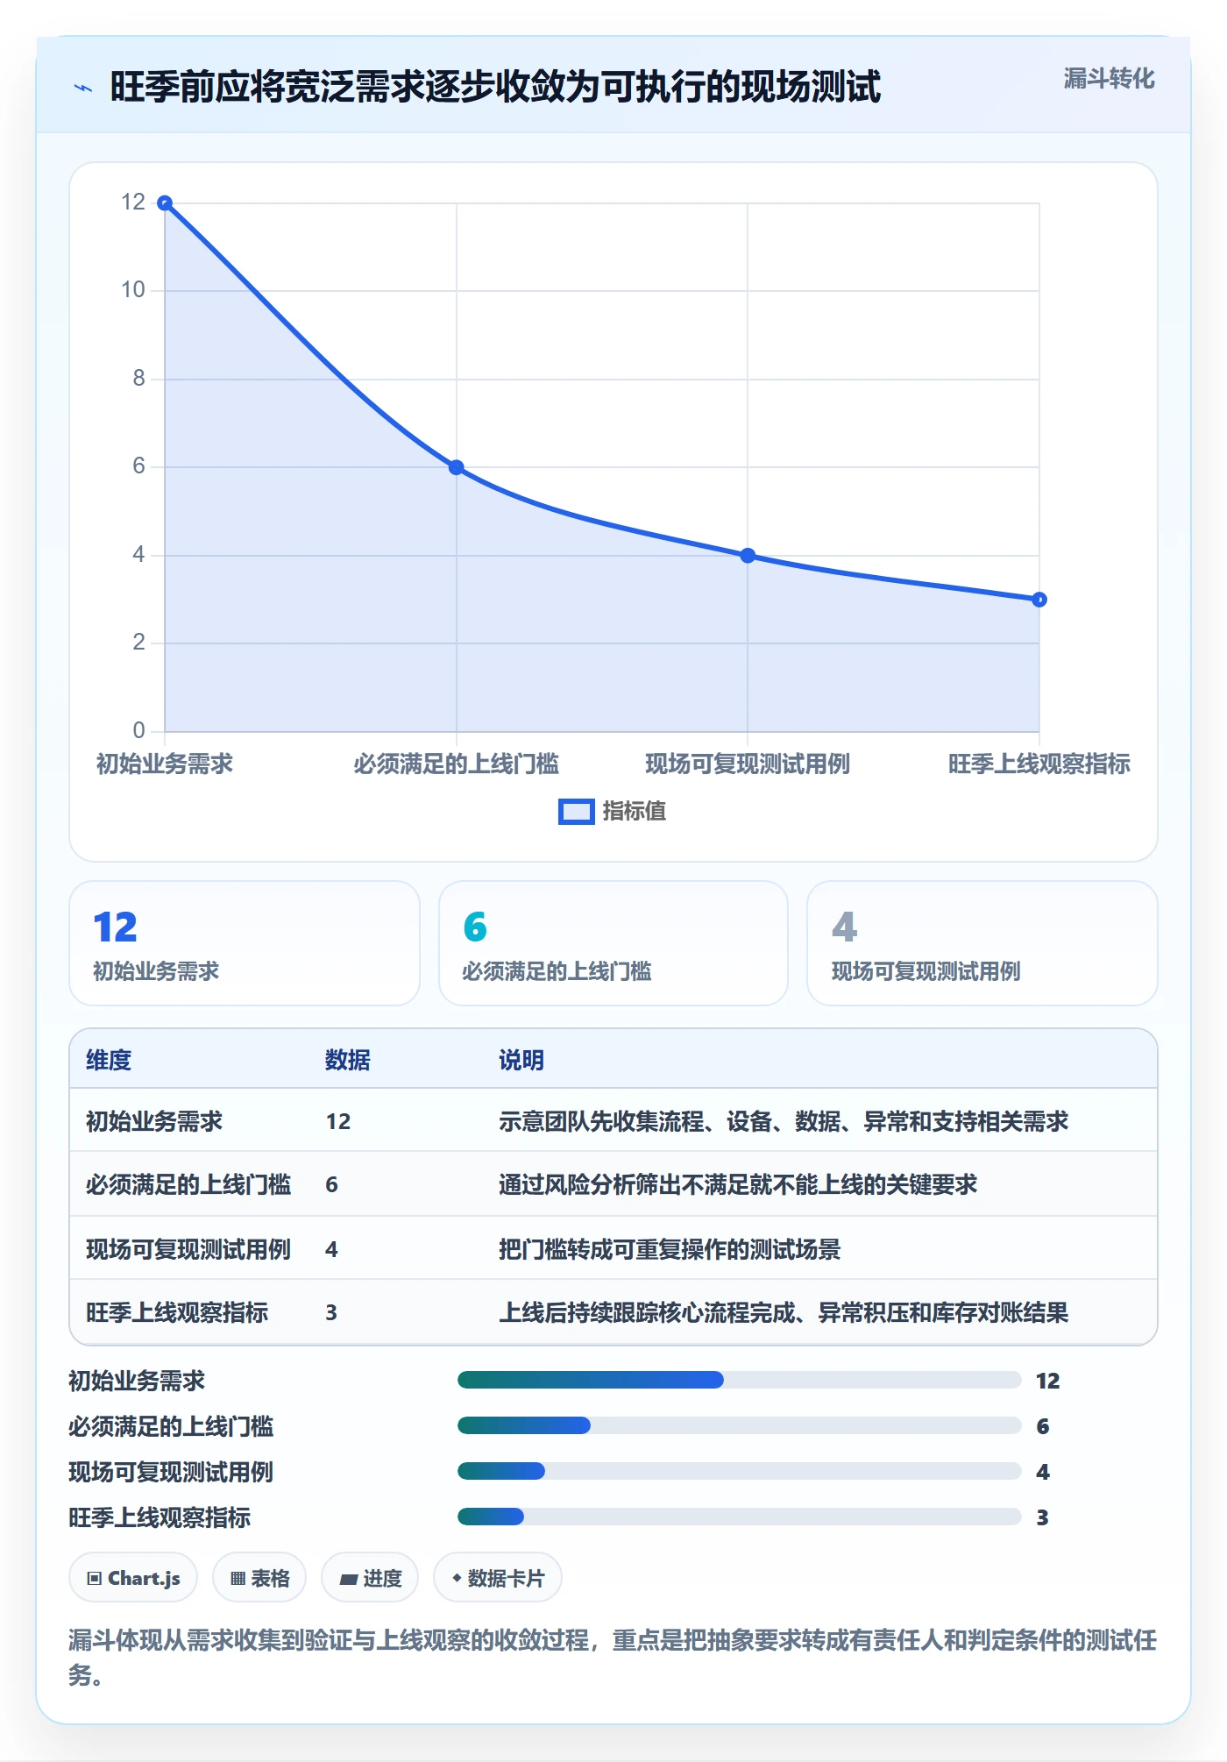
Task: Open the data card showing 6
Action: (x=613, y=943)
